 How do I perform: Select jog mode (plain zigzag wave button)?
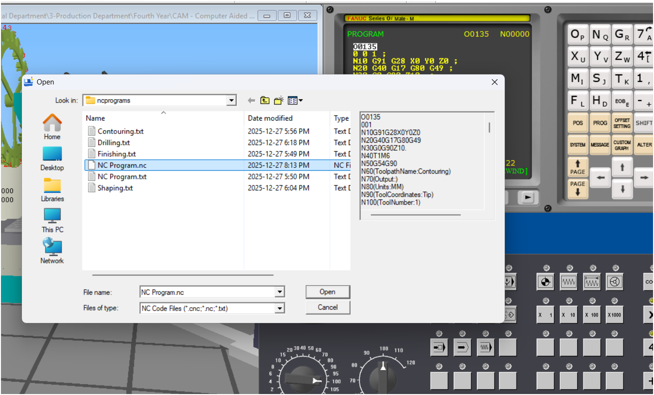(569, 282)
